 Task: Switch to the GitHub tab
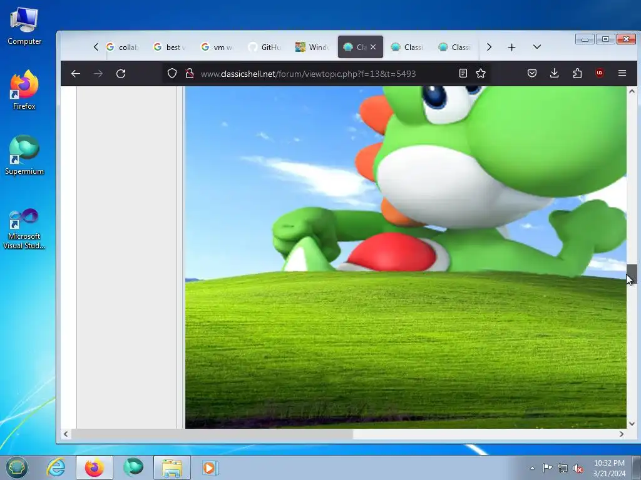[265, 47]
